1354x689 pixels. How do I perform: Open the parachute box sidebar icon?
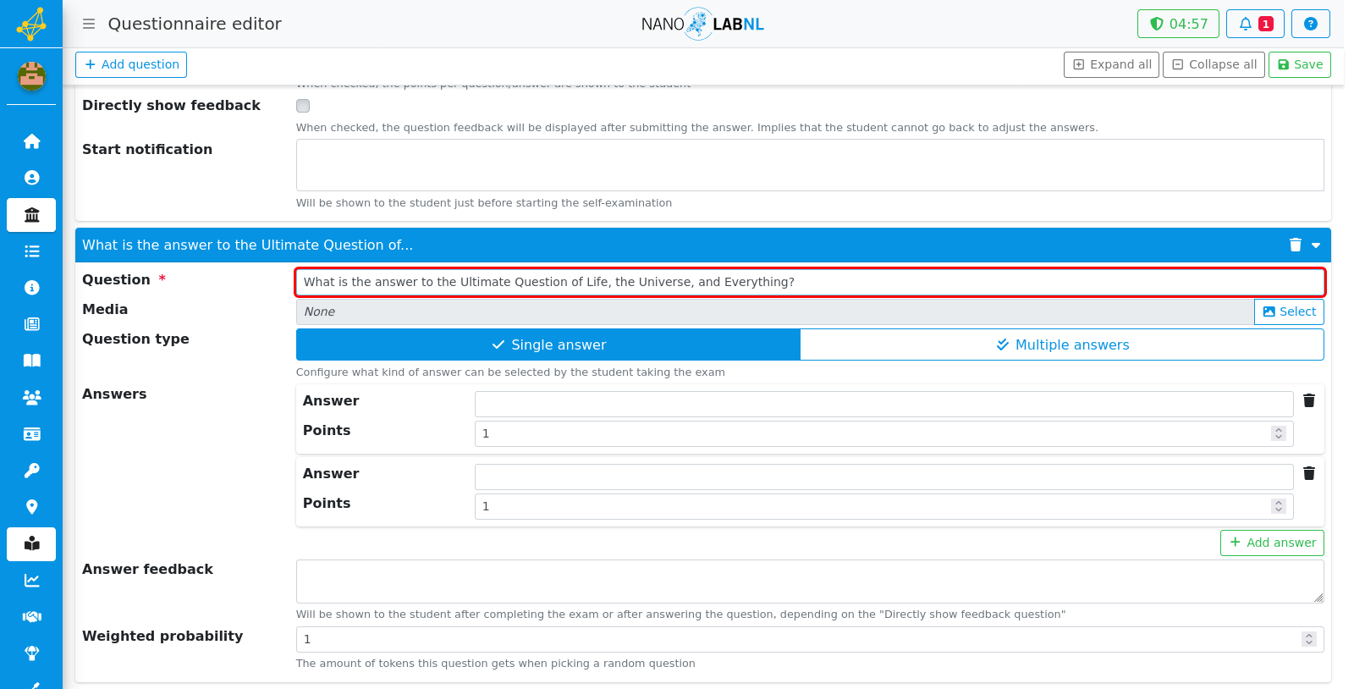click(x=32, y=653)
